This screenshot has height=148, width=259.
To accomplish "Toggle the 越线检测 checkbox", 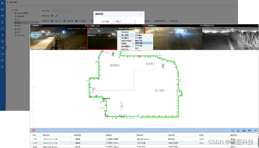I will (64, 21).
